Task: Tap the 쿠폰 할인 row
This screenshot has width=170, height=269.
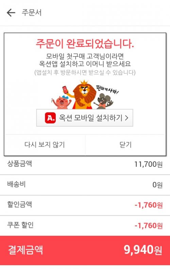Action: tap(85, 226)
